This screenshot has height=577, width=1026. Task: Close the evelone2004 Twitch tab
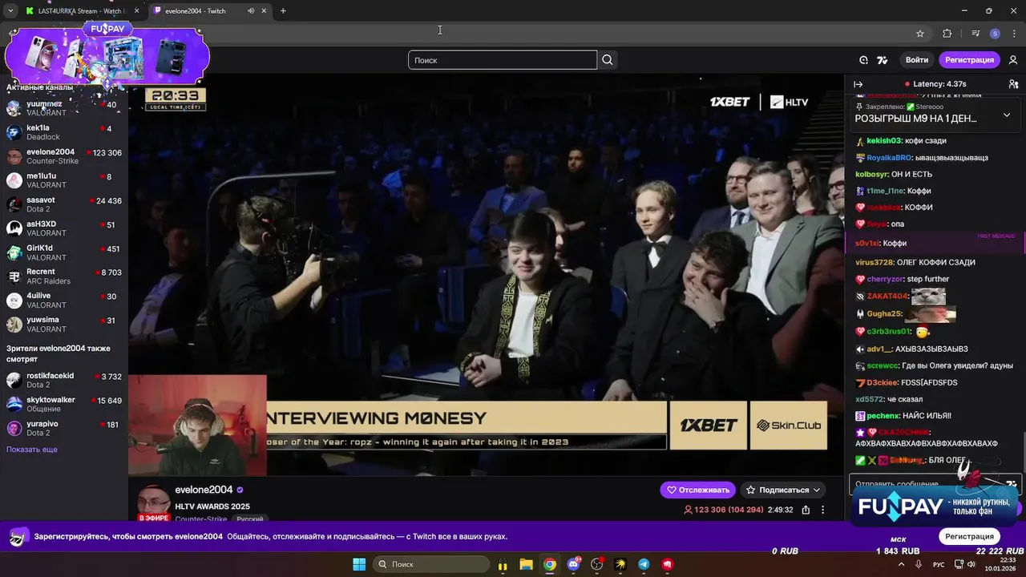264,11
